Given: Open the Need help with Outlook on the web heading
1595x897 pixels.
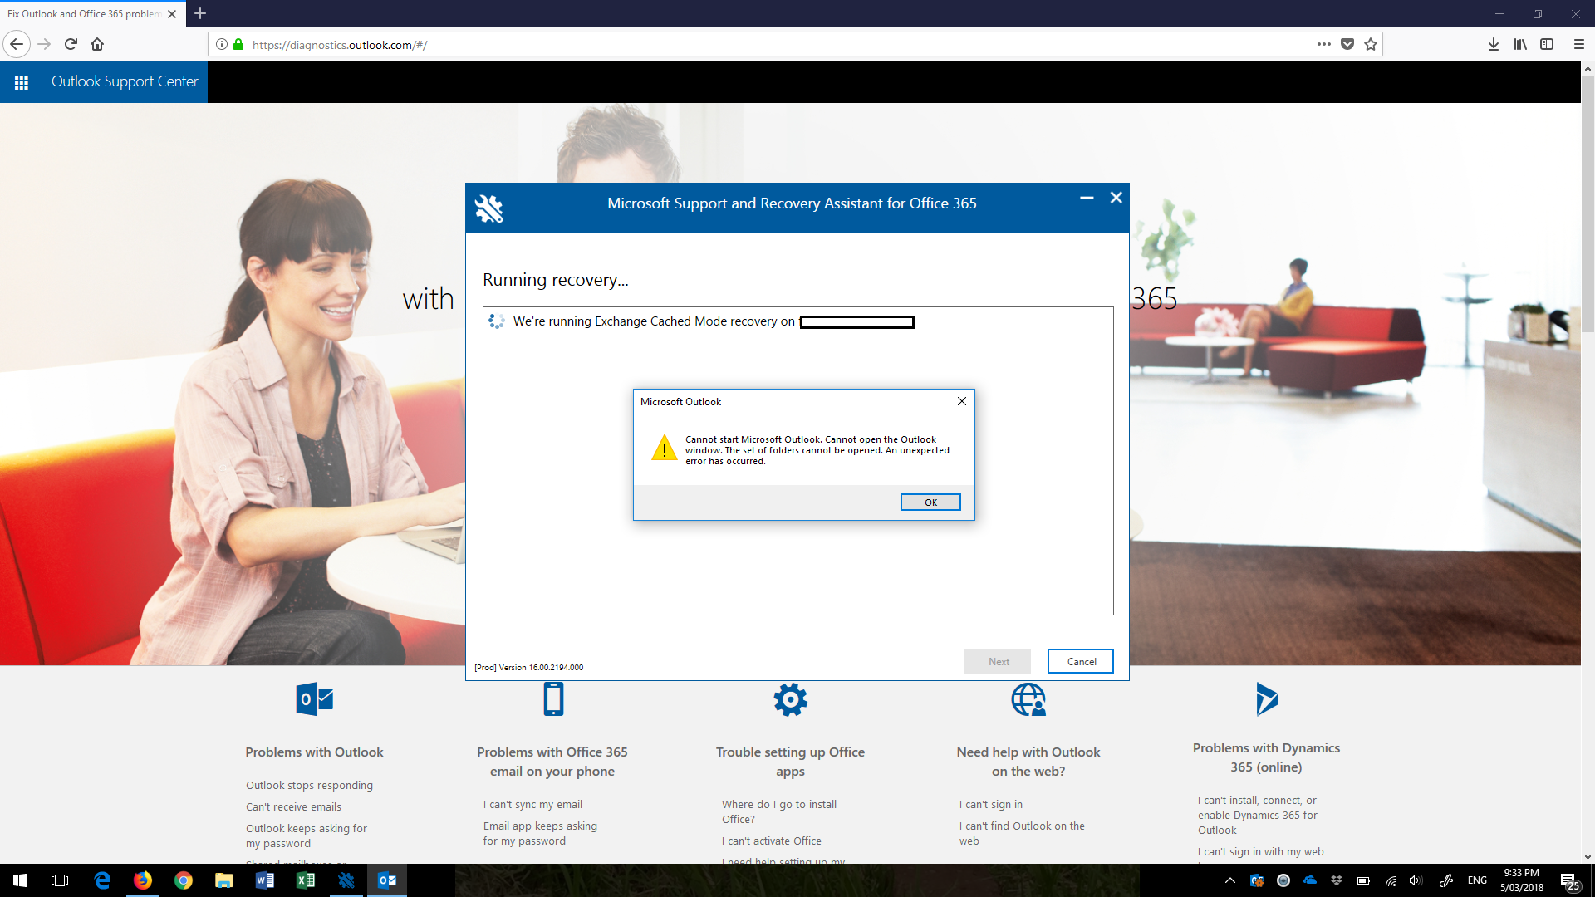Looking at the screenshot, I should pos(1028,762).
